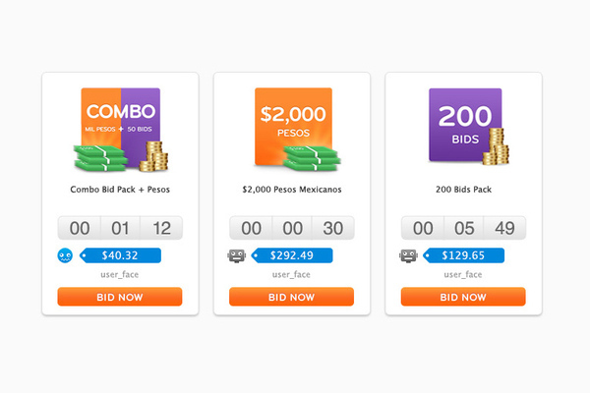The image size is (590, 393).
Task: Click user_face name under $40.32
Action: point(120,274)
